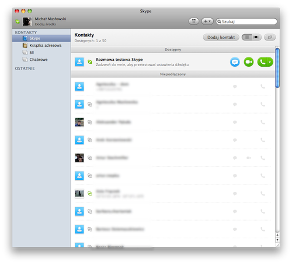Click the window layout mode button
Viewport: 292px width, 264px height.
tap(270, 37)
